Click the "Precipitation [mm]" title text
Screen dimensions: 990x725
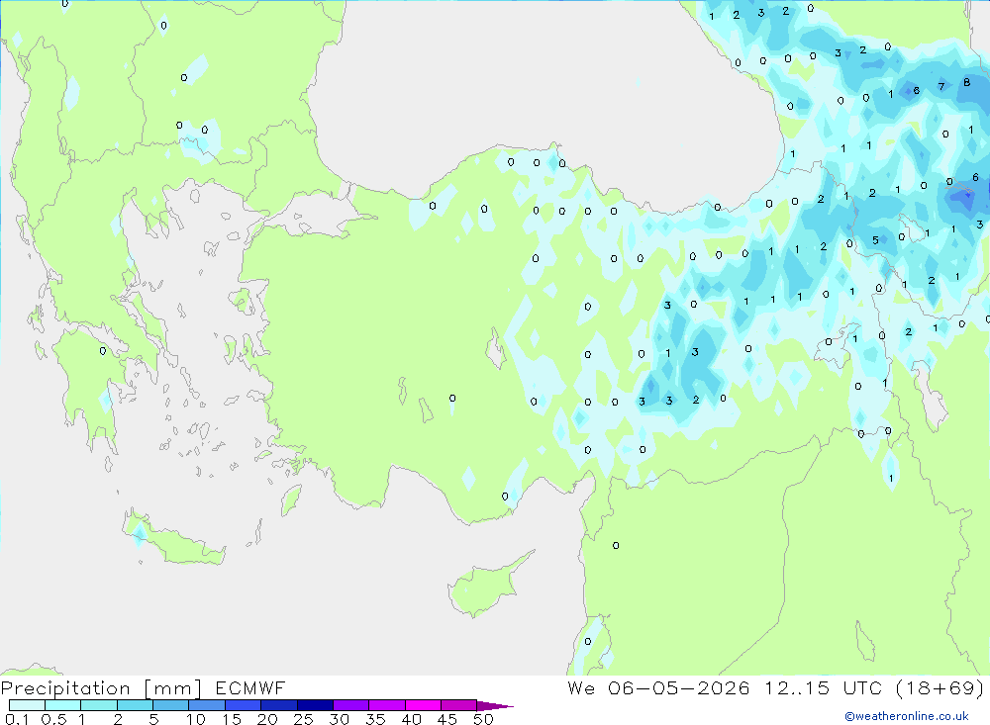101,688
